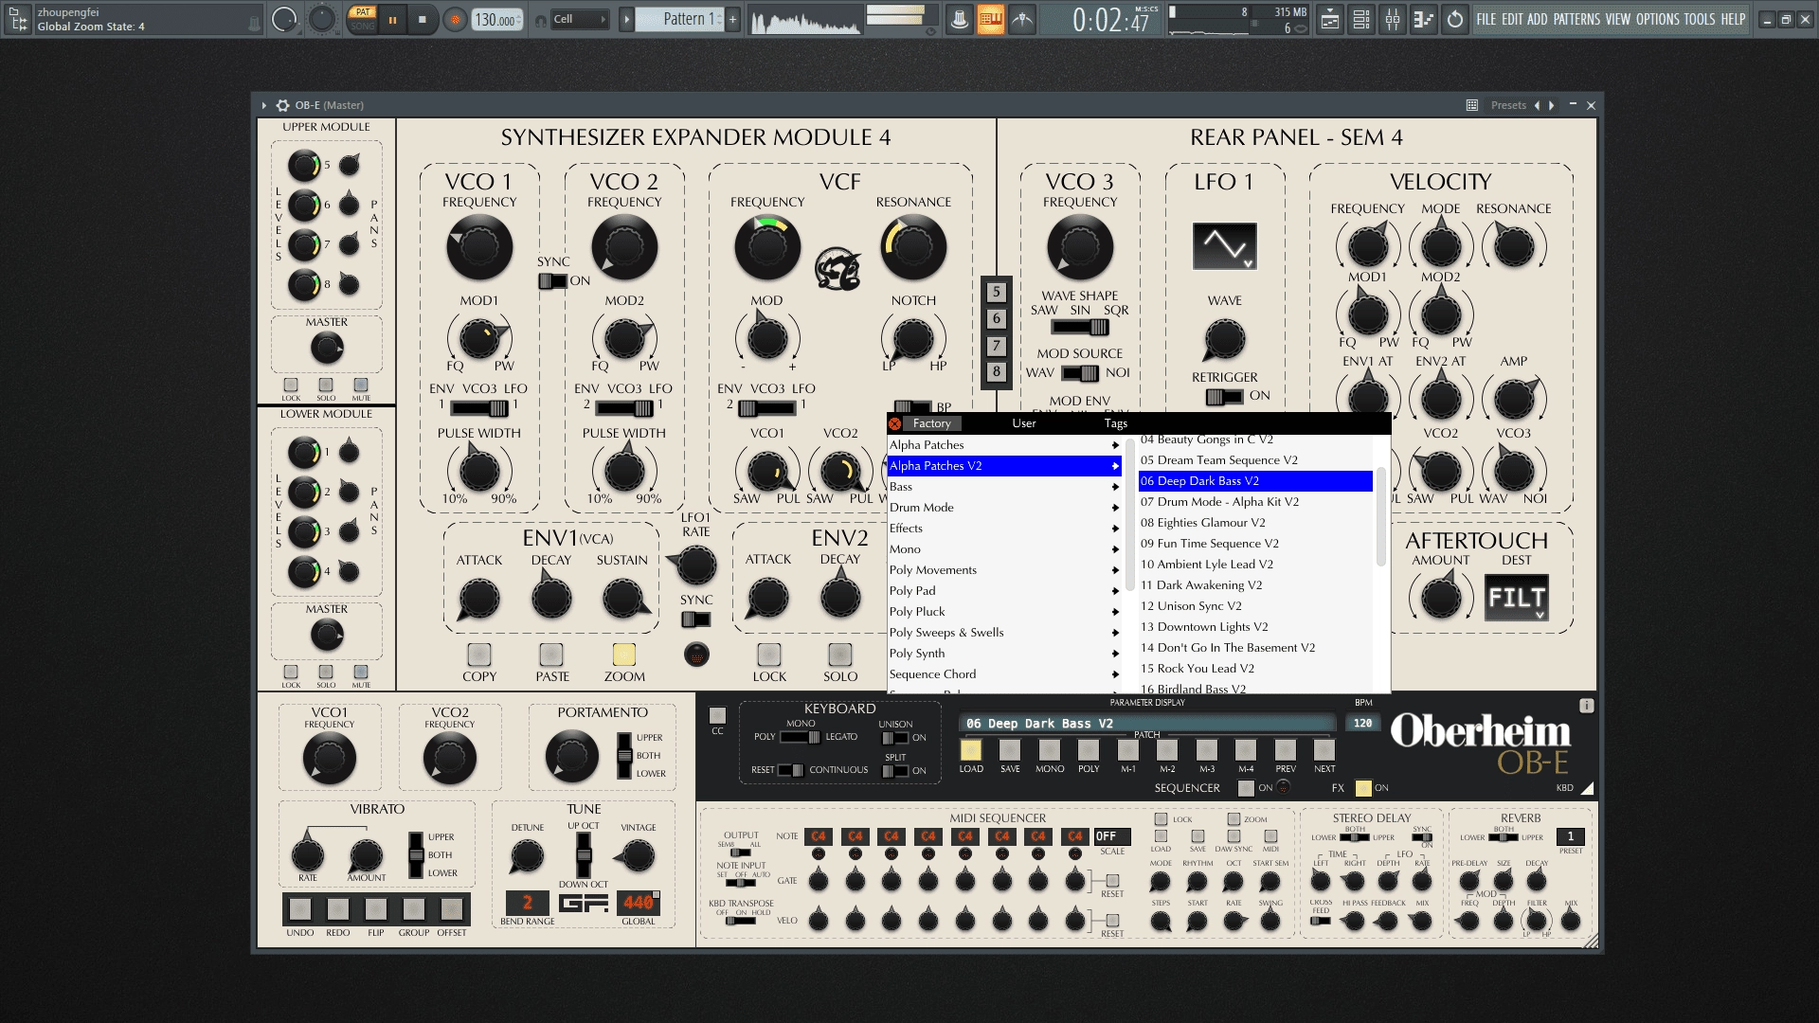Select patch memory M-1 button

(x=1127, y=750)
